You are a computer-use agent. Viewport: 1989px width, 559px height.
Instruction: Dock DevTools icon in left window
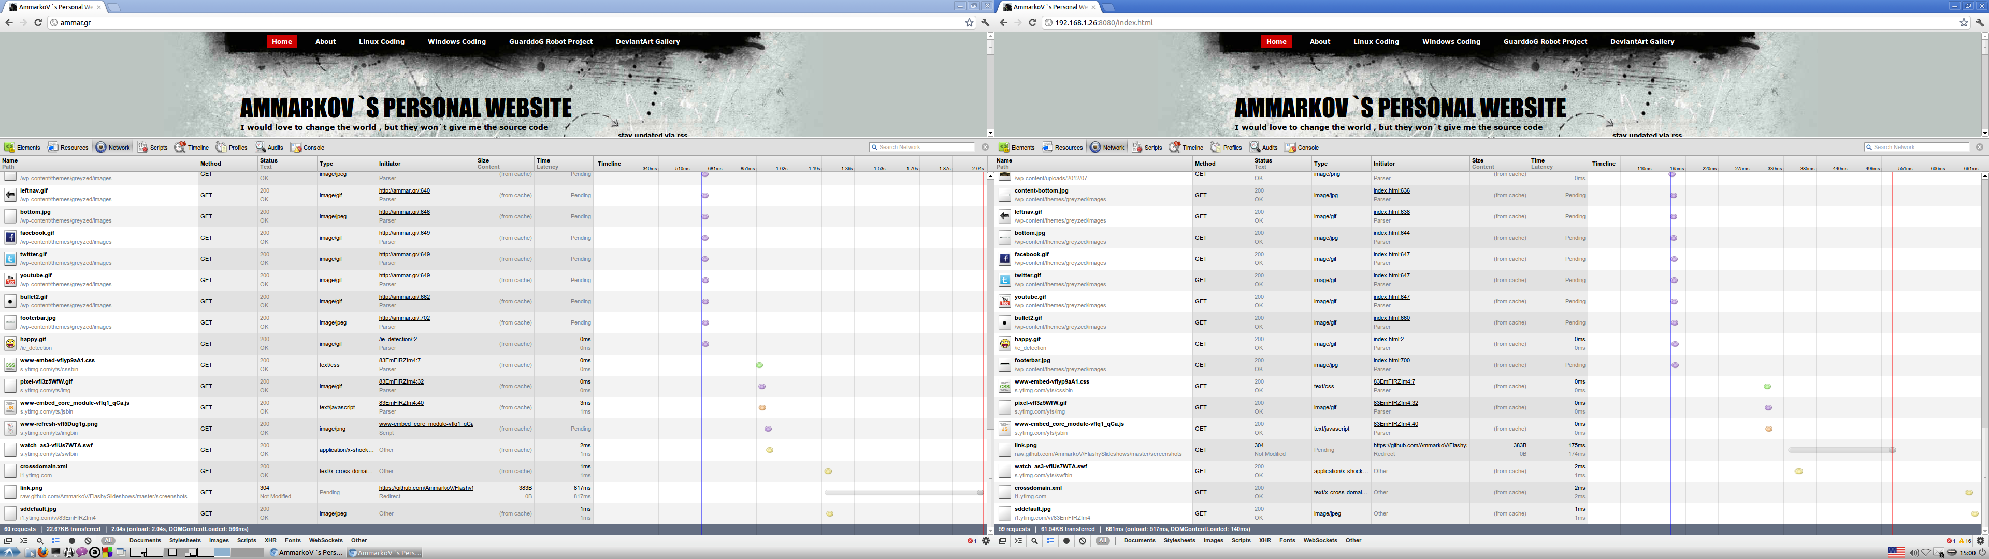8,540
